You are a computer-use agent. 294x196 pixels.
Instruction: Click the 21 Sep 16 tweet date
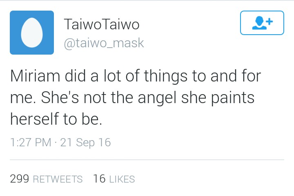(x=85, y=143)
